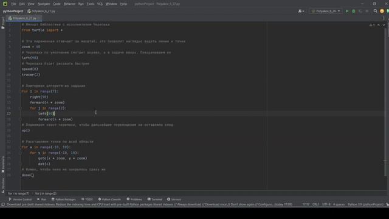This screenshot has width=389, height=219.
Task: Open the Run tool window tab
Action: (x=41, y=200)
